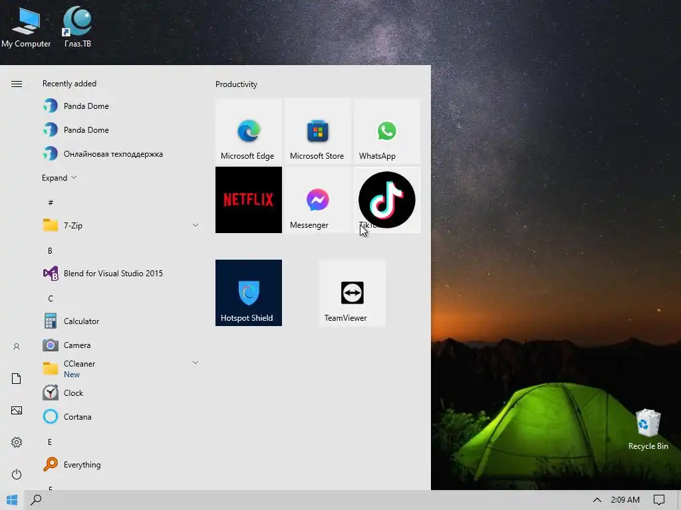Open the Everything search app
681x510 pixels.
click(x=120, y=464)
